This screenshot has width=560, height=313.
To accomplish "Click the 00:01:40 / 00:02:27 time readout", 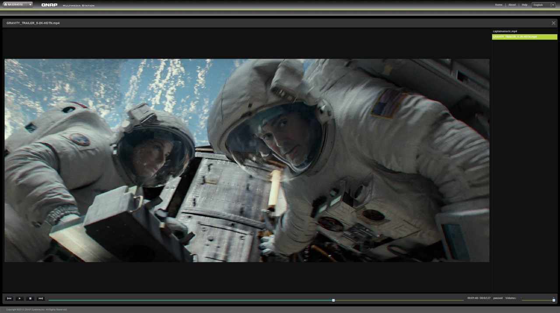I will [x=479, y=298].
